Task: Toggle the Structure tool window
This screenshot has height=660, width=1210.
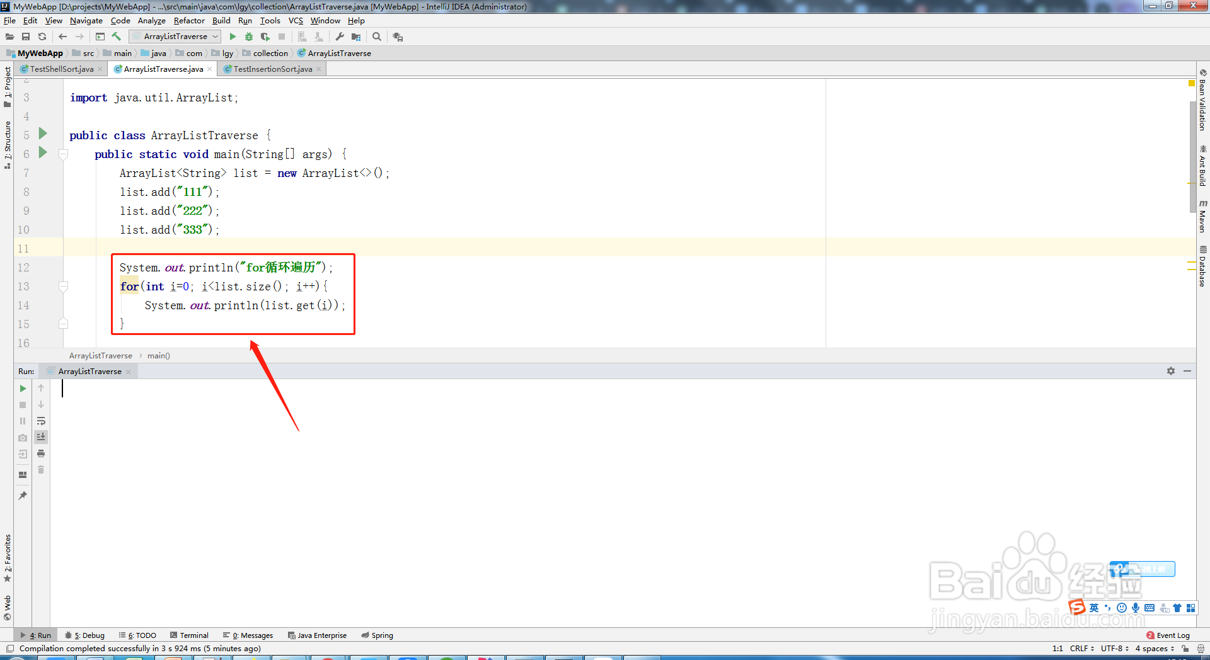Action: coord(8,145)
